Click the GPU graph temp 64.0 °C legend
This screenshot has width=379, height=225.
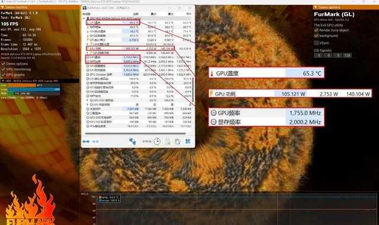point(109,197)
